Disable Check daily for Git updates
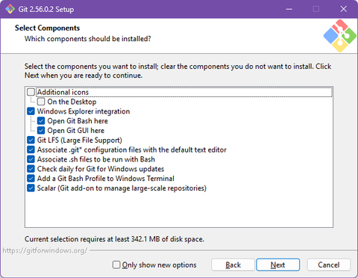 31,169
